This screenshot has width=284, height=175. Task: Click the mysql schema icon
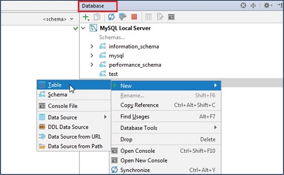103,55
